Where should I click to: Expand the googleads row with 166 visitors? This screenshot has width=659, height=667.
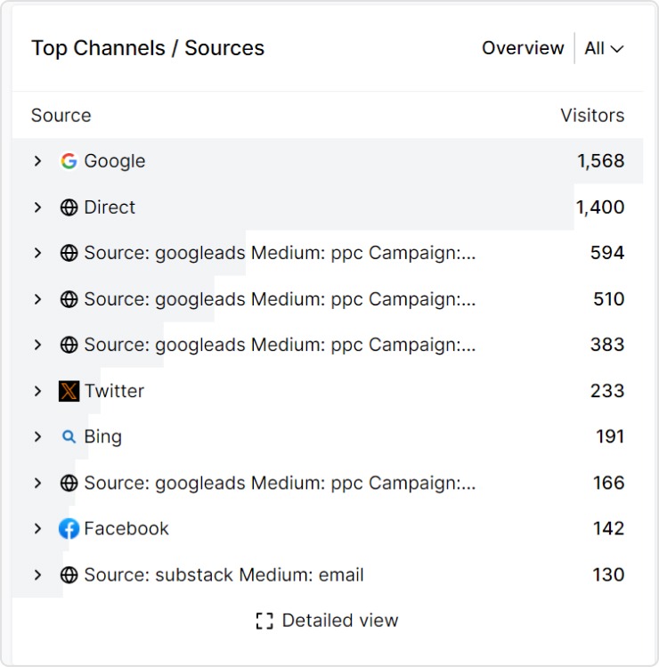(38, 484)
